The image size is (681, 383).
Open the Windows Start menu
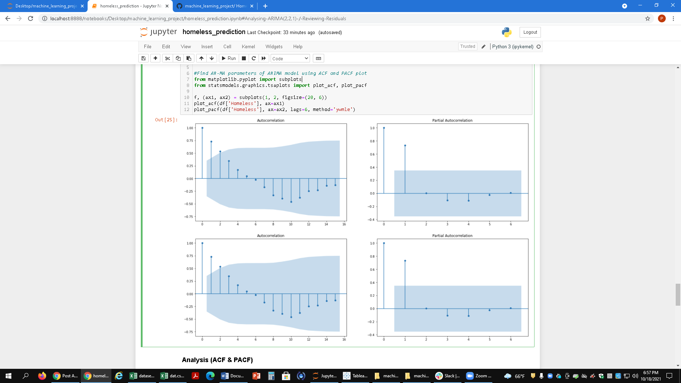click(x=9, y=376)
